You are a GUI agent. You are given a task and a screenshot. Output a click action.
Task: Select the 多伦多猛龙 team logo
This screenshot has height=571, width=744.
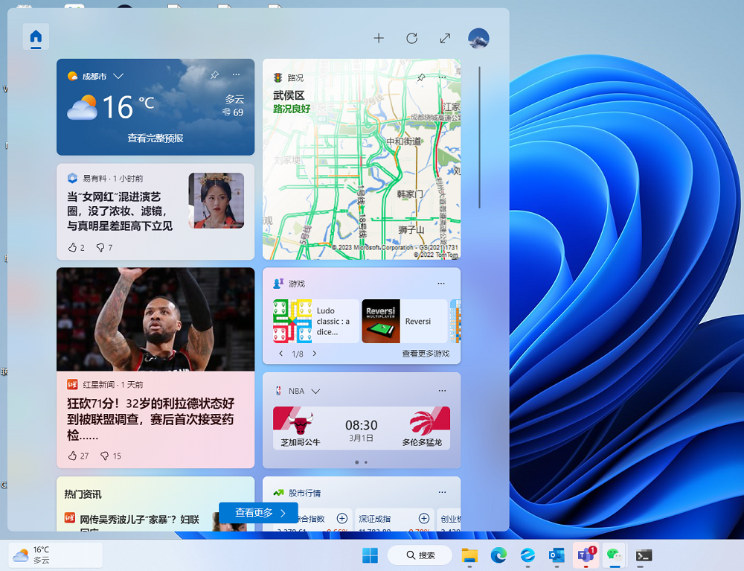click(423, 422)
